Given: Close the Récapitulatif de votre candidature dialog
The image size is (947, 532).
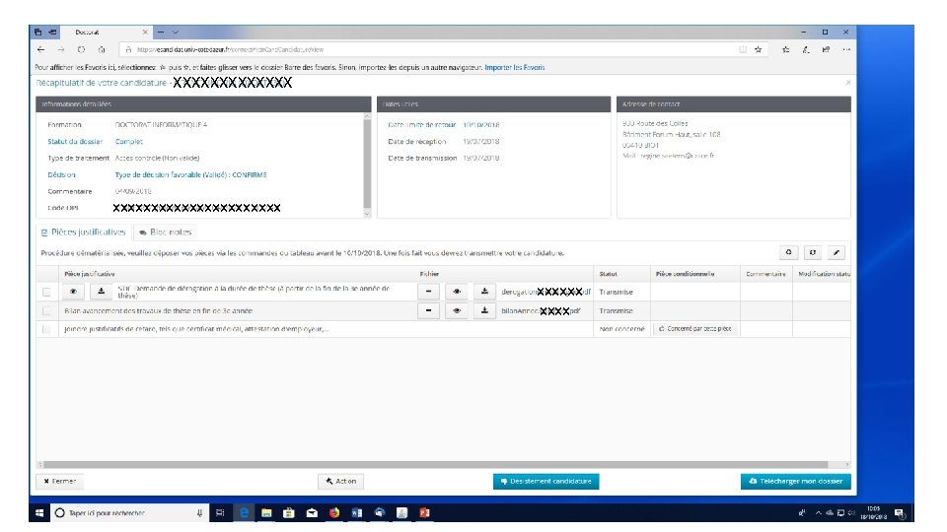Looking at the screenshot, I should pyautogui.click(x=848, y=83).
